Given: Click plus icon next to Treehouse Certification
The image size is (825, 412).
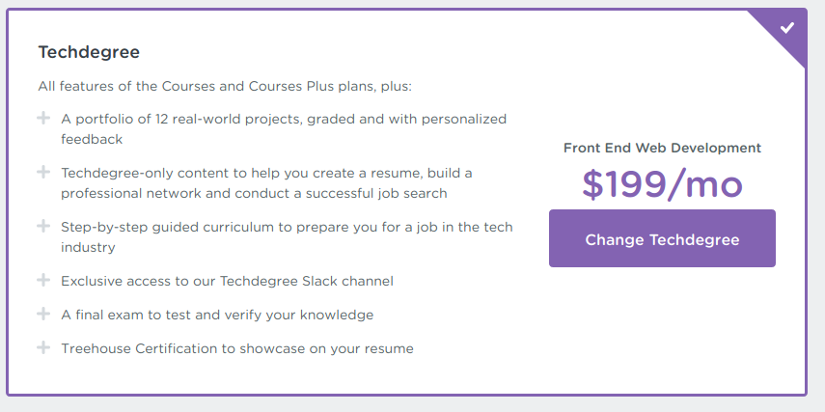Looking at the screenshot, I should [43, 347].
